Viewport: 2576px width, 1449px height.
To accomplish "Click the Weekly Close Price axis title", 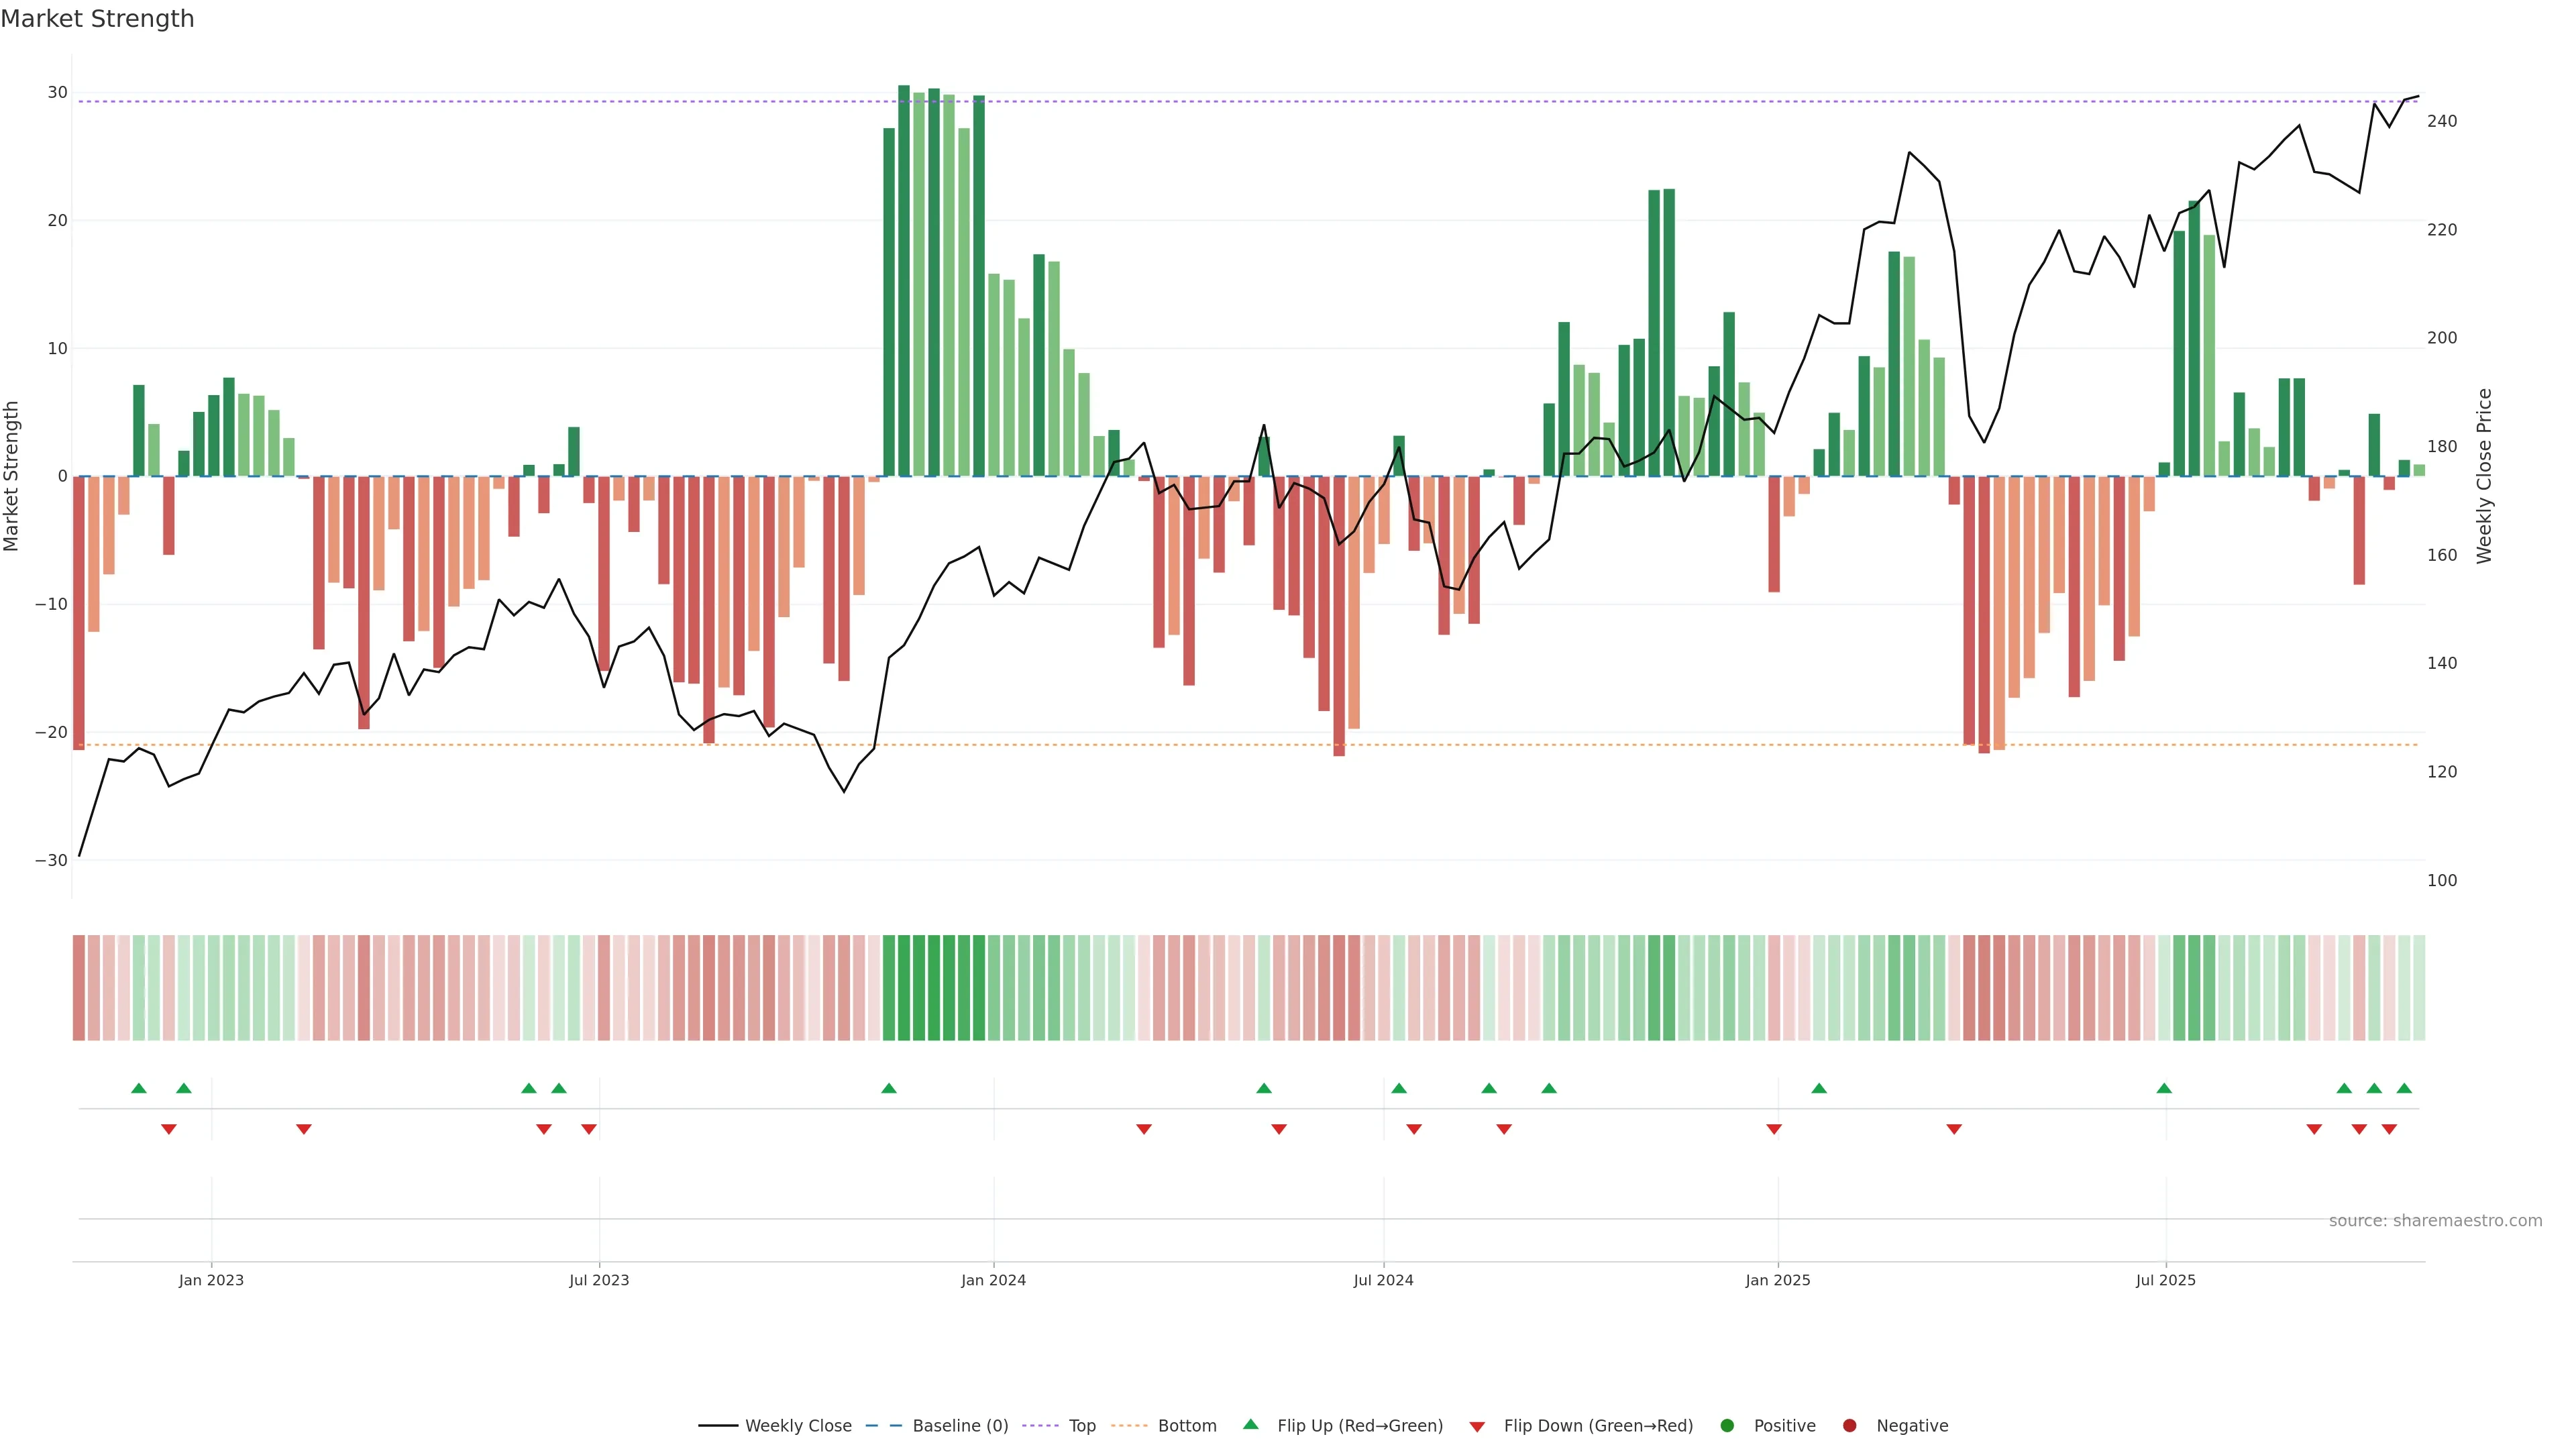I will [2484, 476].
